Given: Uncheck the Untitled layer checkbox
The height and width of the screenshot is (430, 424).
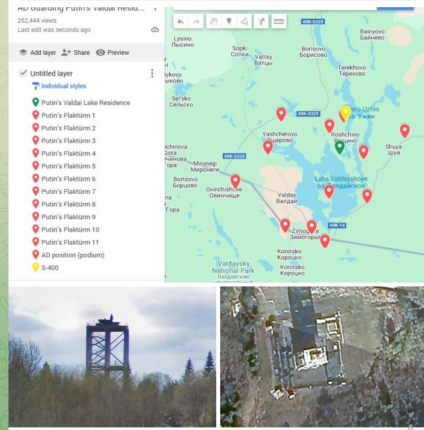Looking at the screenshot, I should click(24, 74).
